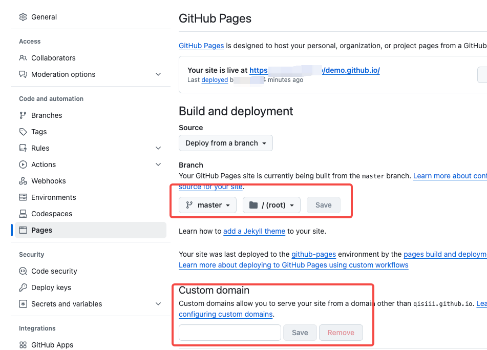Open 'add a Jekyll theme' link

click(x=254, y=231)
